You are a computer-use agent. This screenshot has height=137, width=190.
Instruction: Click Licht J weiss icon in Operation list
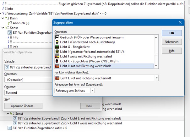tap(57, 56)
